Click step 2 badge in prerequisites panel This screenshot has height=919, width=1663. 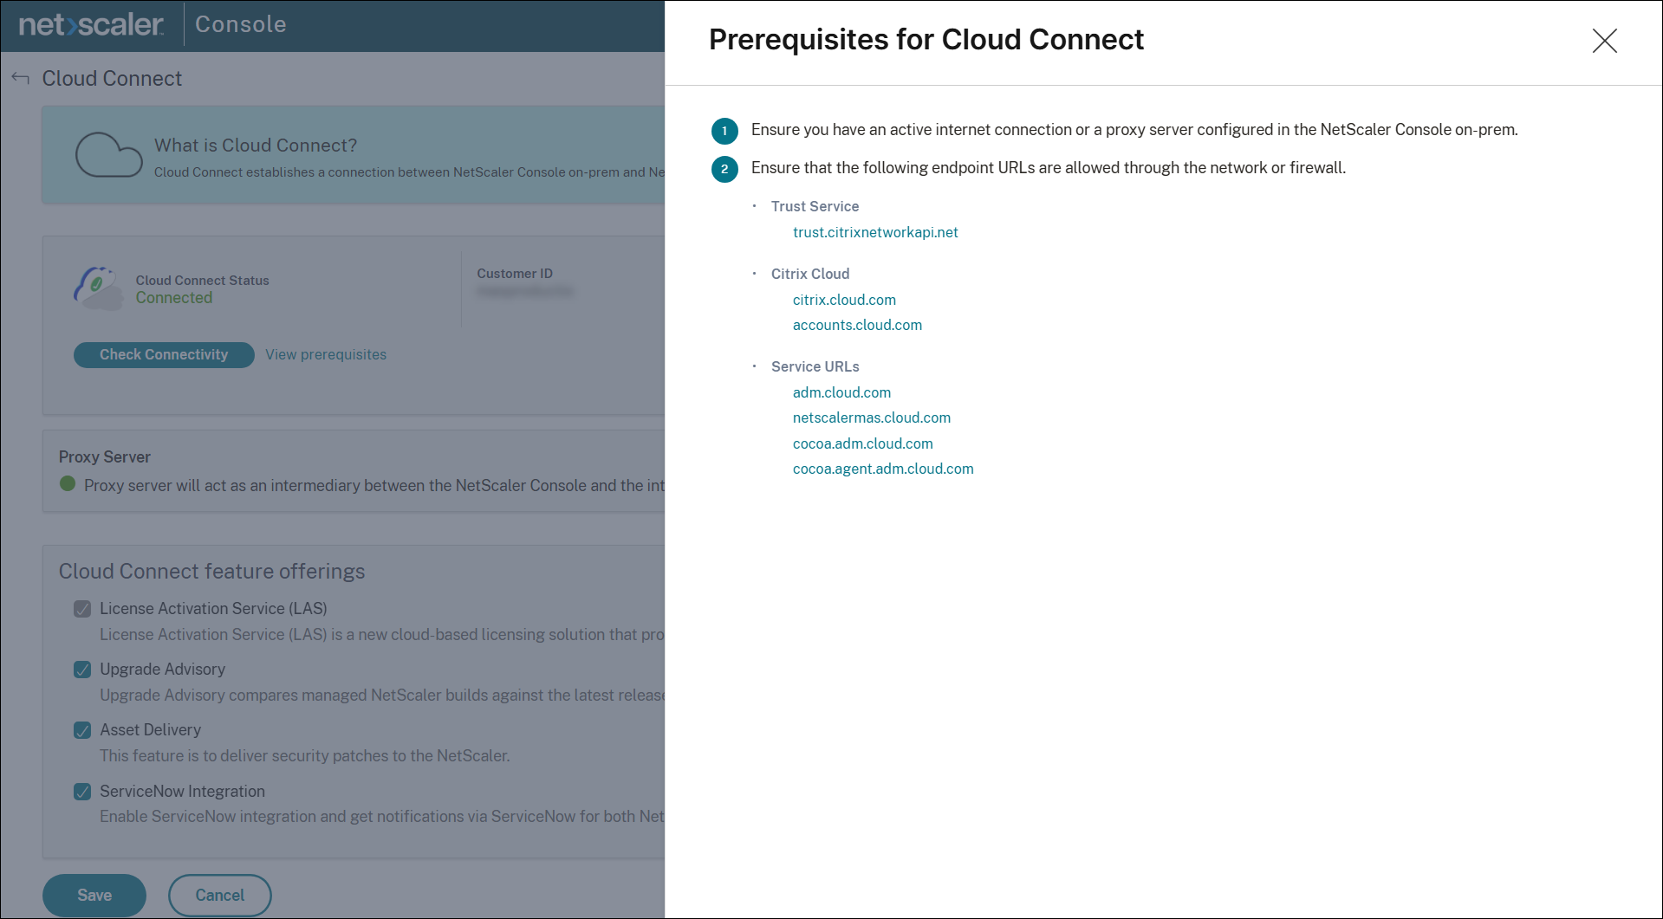(x=724, y=170)
